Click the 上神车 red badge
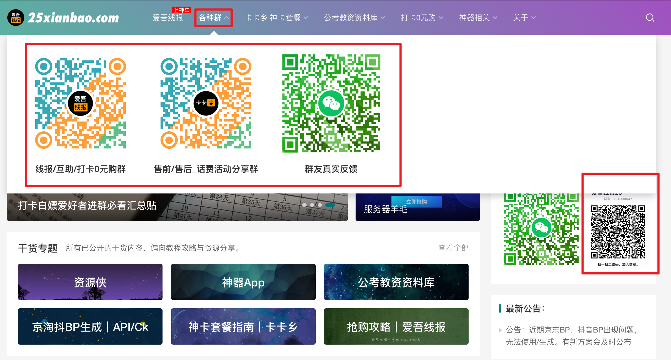The image size is (671, 360). [182, 10]
